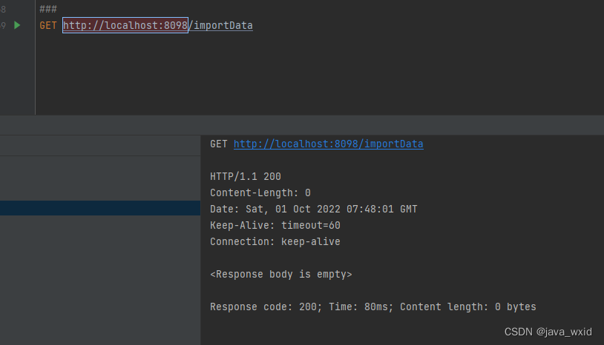This screenshot has height=345, width=604.
Task: Select the HTTP/1.1 200 status line
Action: pos(246,176)
